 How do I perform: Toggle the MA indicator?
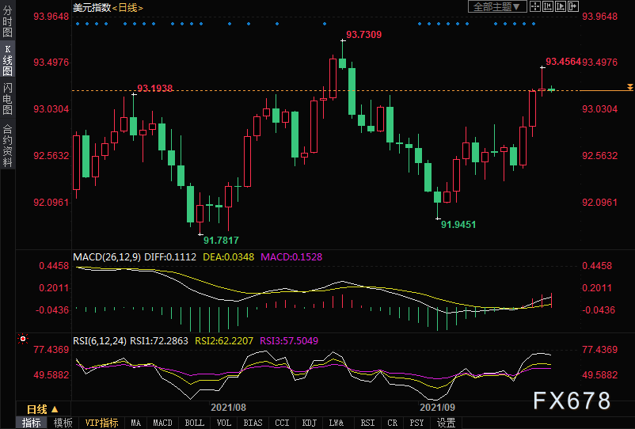[135, 423]
